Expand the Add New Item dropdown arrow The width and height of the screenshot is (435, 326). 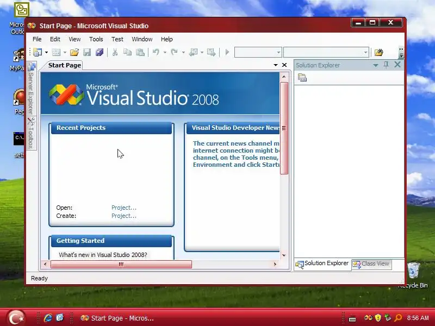pyautogui.click(x=65, y=52)
